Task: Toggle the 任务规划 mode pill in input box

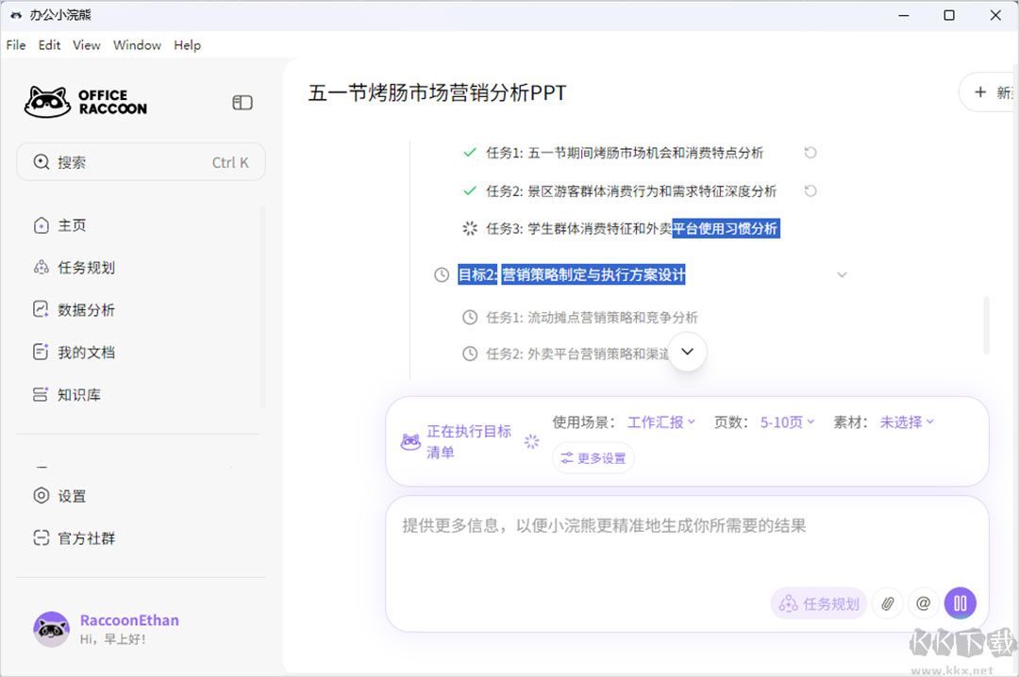Action: (x=818, y=603)
